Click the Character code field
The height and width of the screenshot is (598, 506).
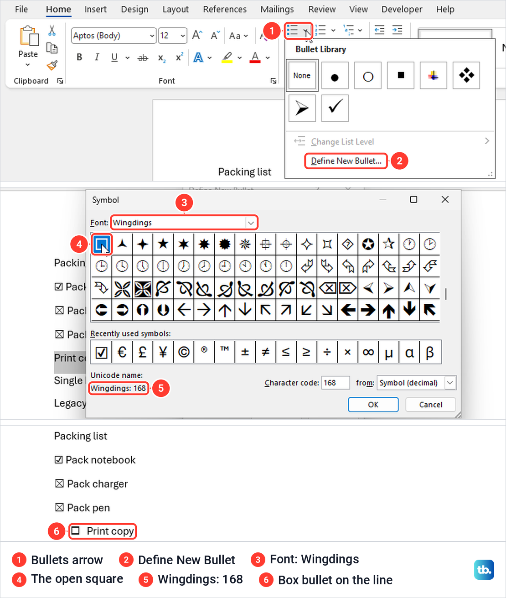click(x=336, y=383)
